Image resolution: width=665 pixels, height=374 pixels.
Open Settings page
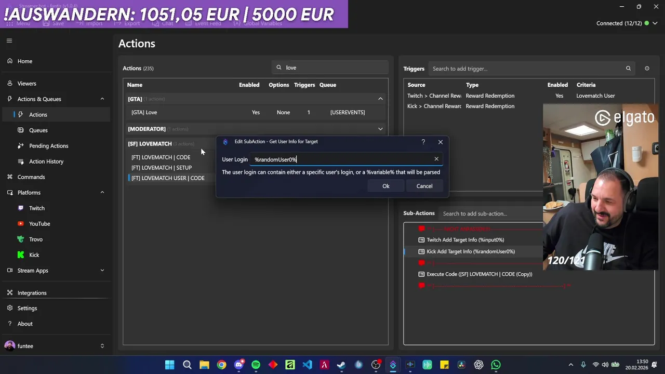tap(27, 309)
